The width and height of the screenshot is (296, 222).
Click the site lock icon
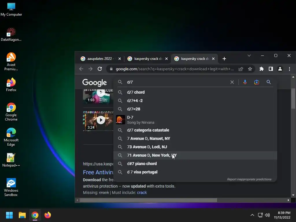click(111, 69)
